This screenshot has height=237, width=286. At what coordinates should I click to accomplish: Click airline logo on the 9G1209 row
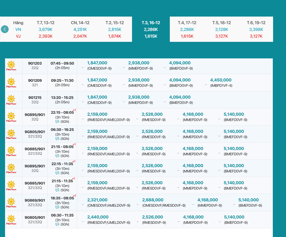pyautogui.click(x=11, y=83)
